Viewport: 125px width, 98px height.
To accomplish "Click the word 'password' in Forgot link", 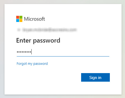I will 40,64.
